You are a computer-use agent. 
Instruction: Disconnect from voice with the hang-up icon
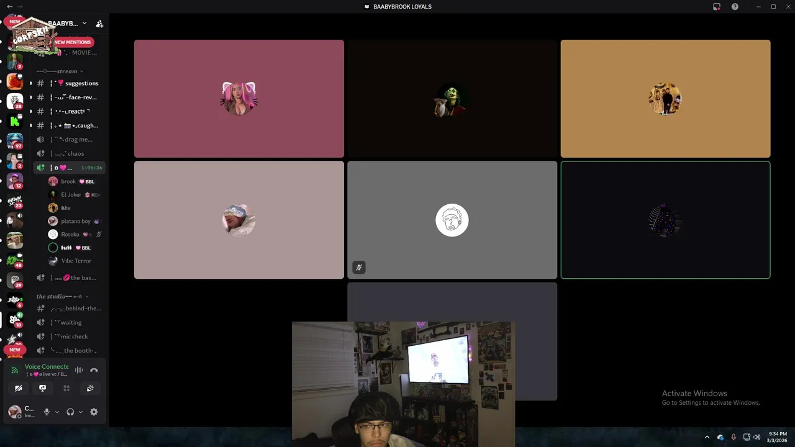pyautogui.click(x=94, y=370)
